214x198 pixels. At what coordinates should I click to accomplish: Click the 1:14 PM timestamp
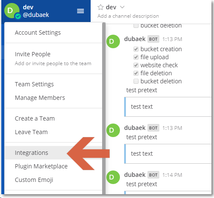[172, 175]
